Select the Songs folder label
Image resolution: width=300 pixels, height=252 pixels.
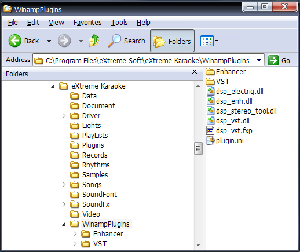[92, 185]
